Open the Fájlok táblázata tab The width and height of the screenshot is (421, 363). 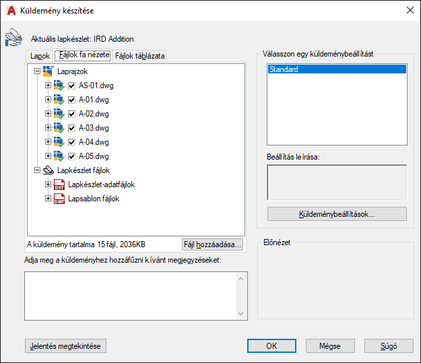pos(139,56)
